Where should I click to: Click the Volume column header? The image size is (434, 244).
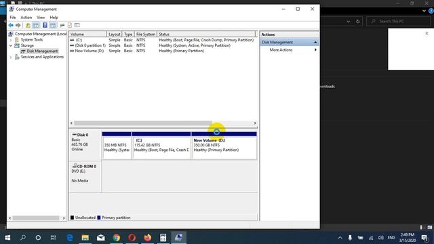pos(87,35)
